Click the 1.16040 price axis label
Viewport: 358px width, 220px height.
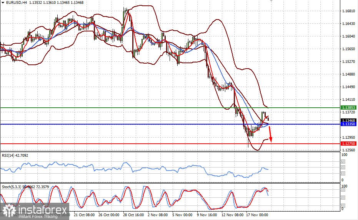point(349,36)
